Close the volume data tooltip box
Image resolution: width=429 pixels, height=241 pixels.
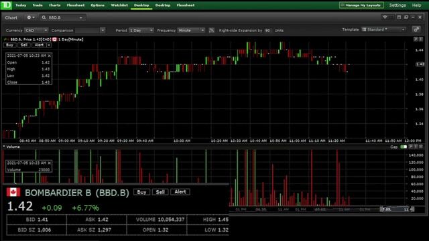49,163
